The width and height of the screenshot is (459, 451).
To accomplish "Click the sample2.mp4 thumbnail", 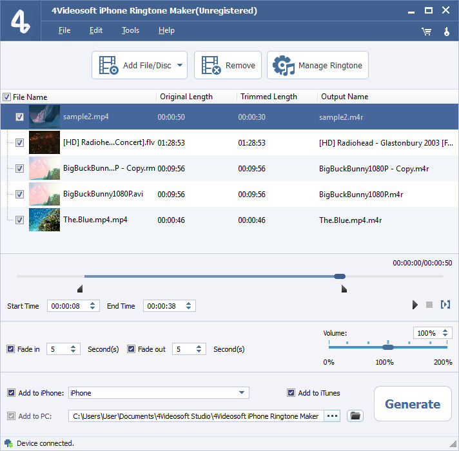I will [x=44, y=117].
